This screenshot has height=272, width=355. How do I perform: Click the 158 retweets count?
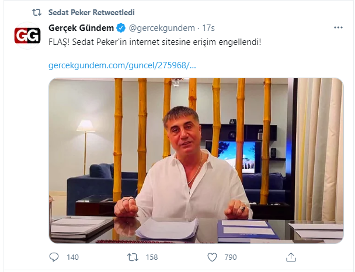[152, 257]
